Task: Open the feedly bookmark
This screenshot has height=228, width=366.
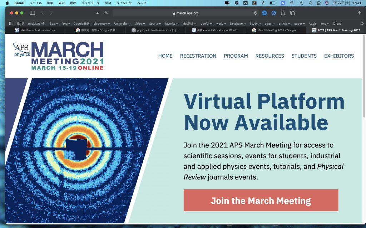Action: pyautogui.click(x=66, y=24)
